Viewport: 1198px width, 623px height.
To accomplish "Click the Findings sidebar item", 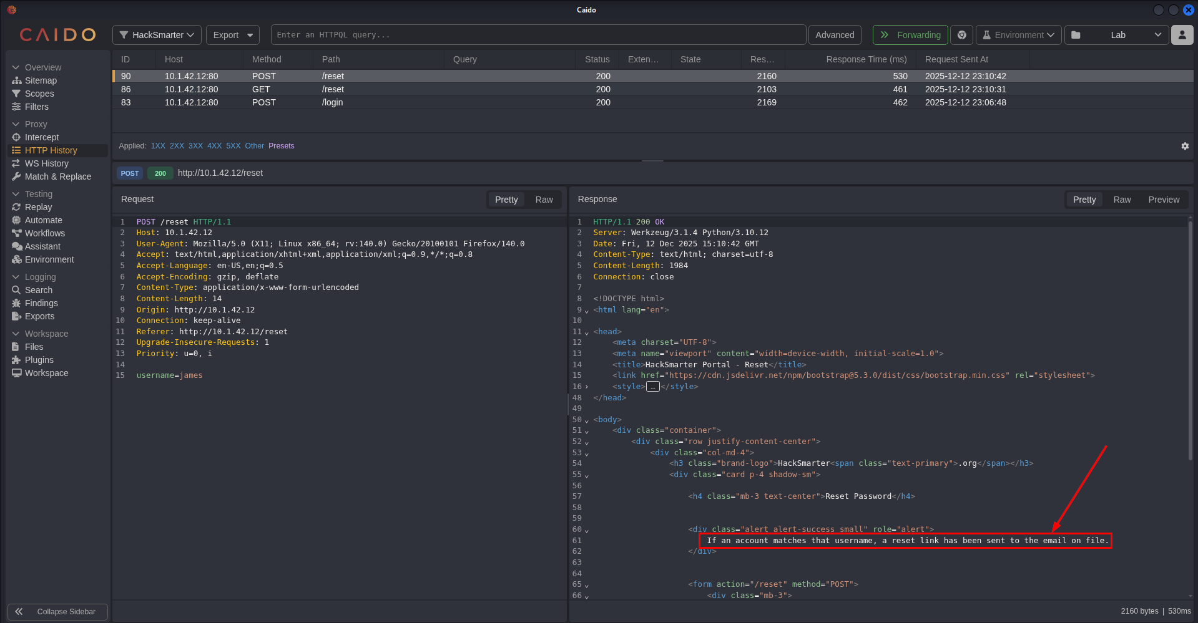I will (x=41, y=303).
